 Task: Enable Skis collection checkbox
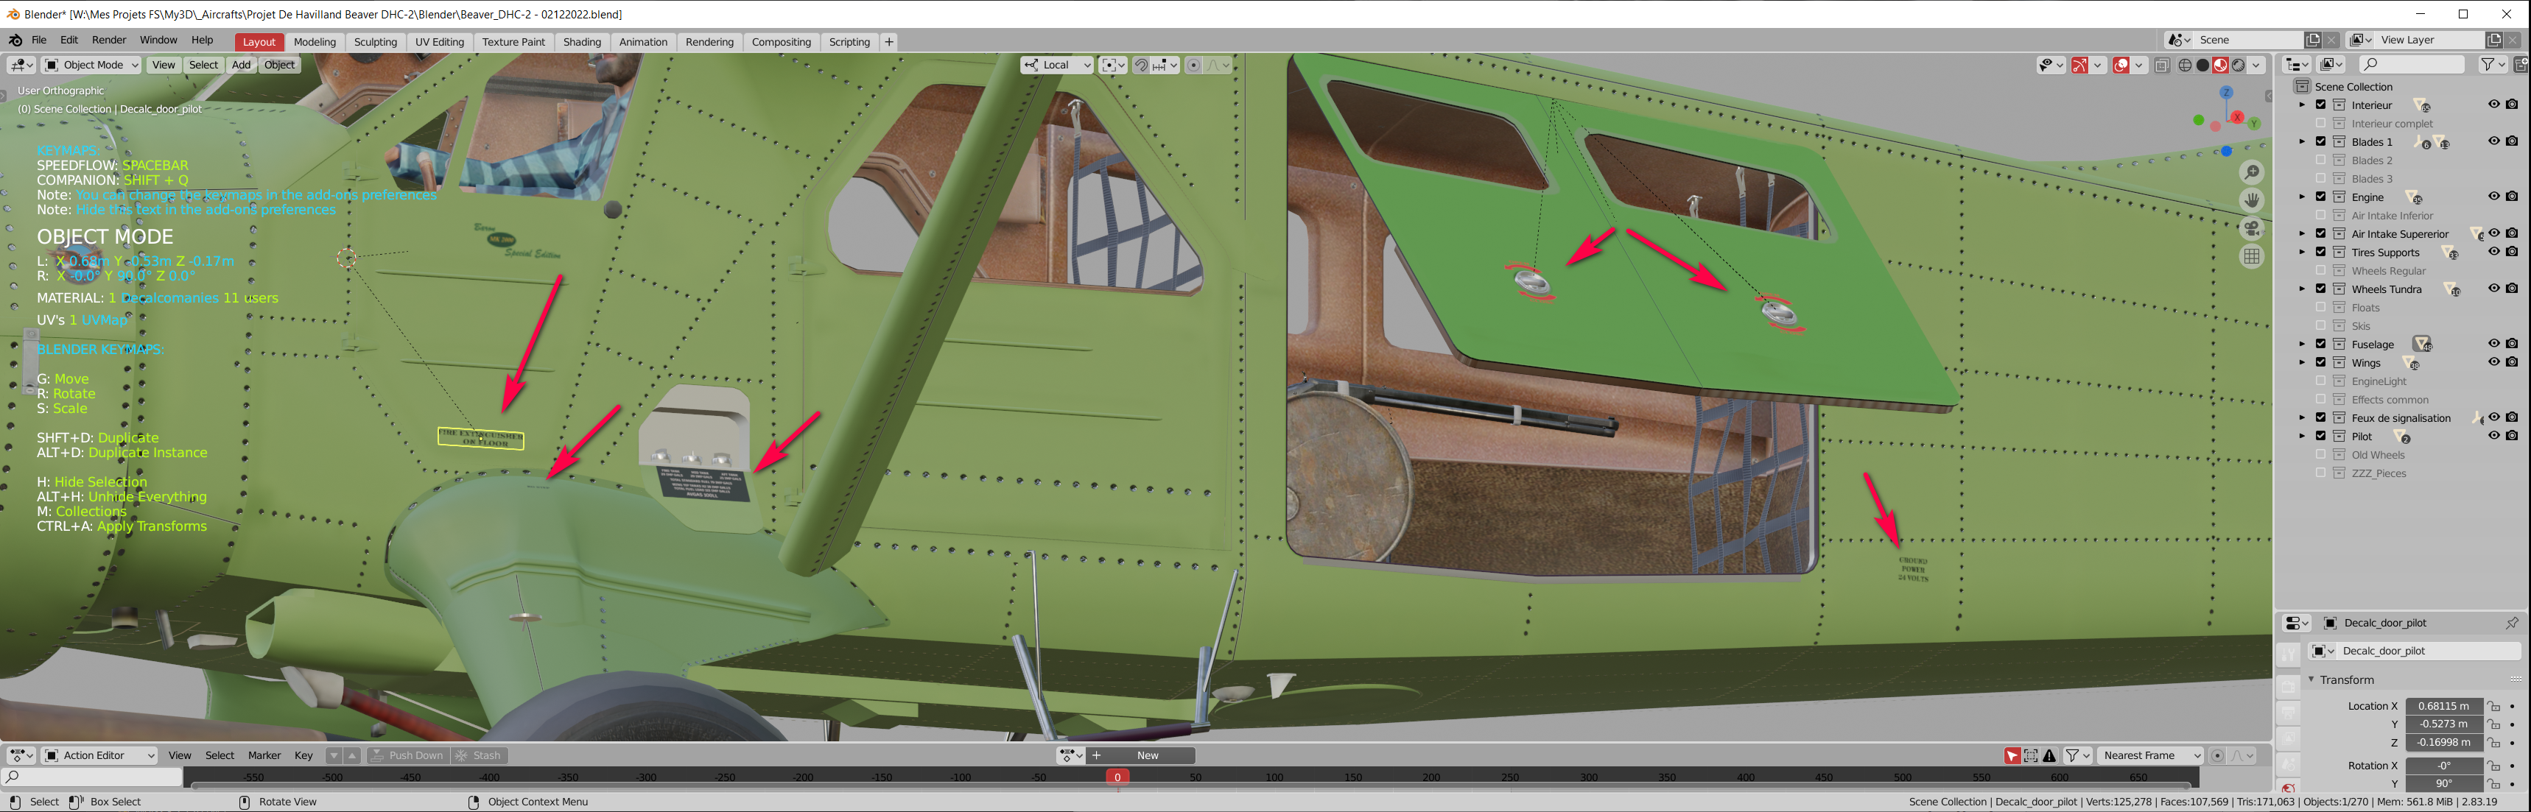tap(2321, 326)
